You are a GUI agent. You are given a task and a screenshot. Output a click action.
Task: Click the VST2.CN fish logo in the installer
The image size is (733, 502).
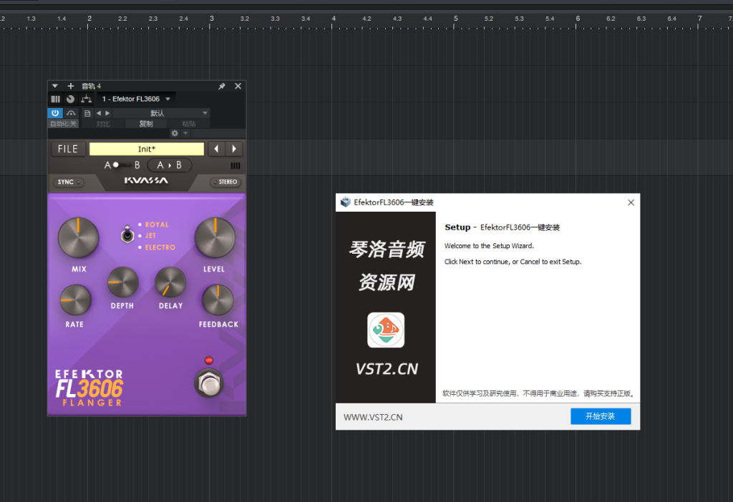point(386,330)
